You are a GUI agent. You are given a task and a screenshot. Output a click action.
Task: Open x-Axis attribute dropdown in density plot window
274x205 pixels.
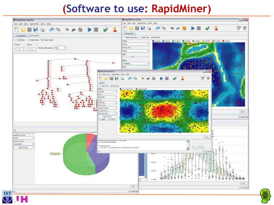[x=108, y=97]
